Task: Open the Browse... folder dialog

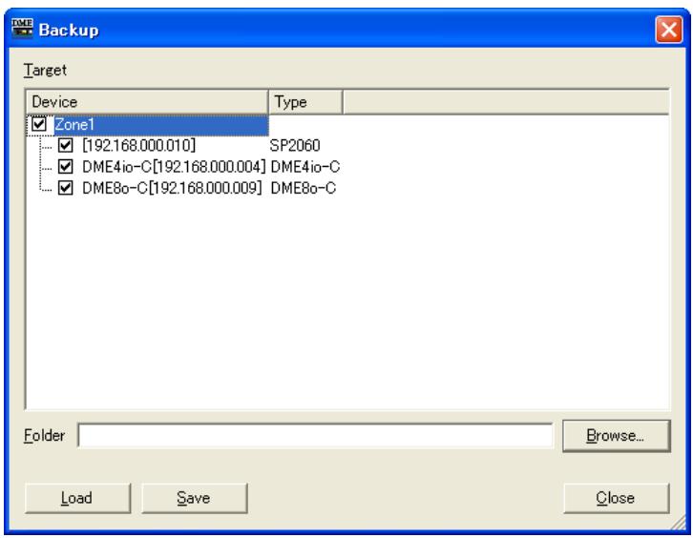Action: 616,436
